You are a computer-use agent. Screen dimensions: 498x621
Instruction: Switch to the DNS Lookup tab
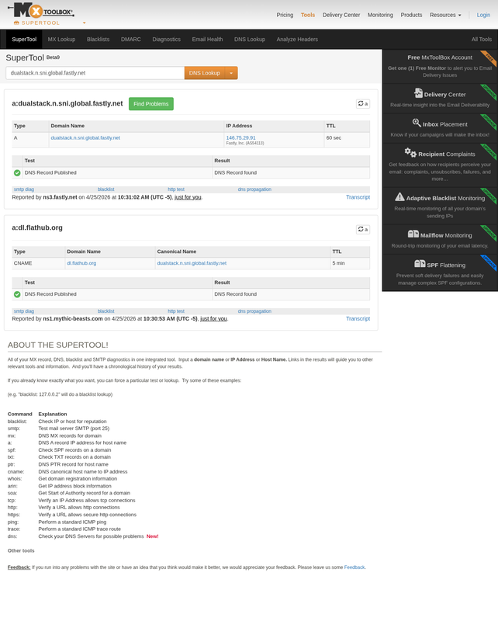click(x=250, y=40)
